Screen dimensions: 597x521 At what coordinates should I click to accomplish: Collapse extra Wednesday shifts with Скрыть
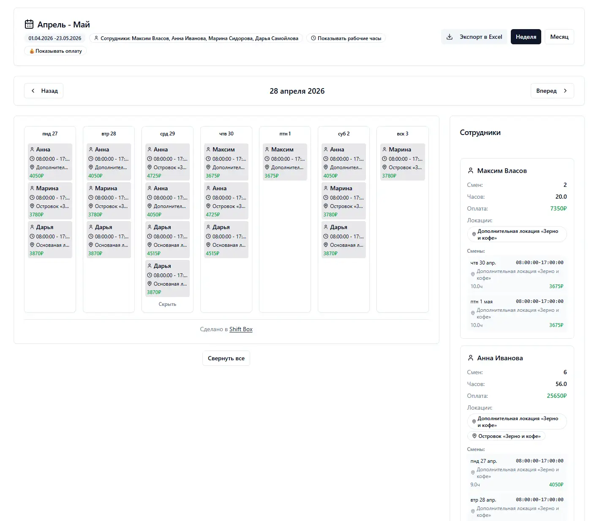pos(167,304)
